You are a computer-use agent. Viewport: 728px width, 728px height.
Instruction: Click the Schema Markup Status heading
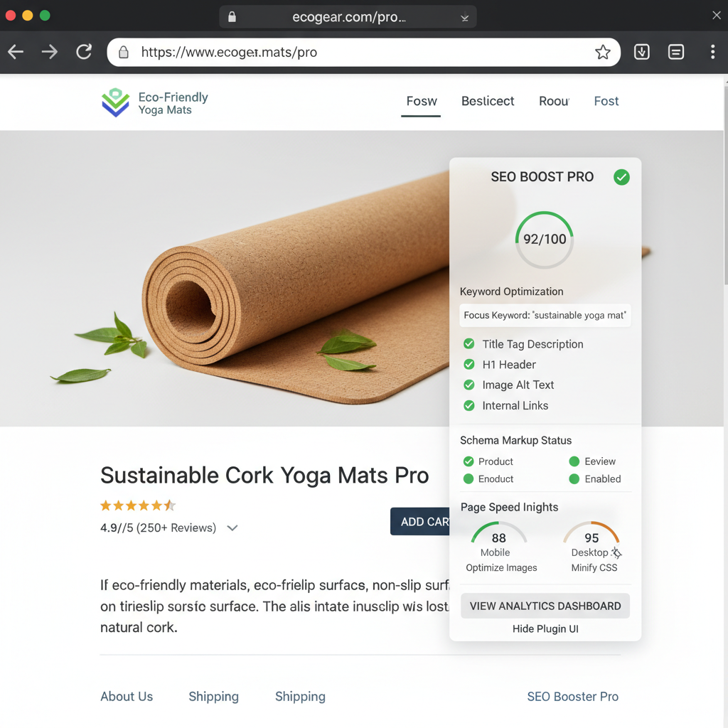[515, 440]
